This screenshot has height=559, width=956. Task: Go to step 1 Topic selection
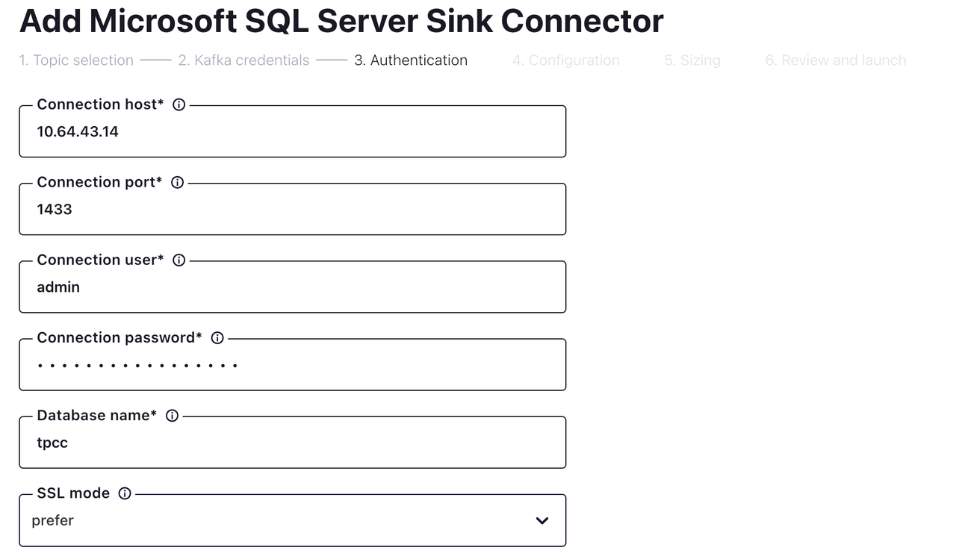(76, 60)
